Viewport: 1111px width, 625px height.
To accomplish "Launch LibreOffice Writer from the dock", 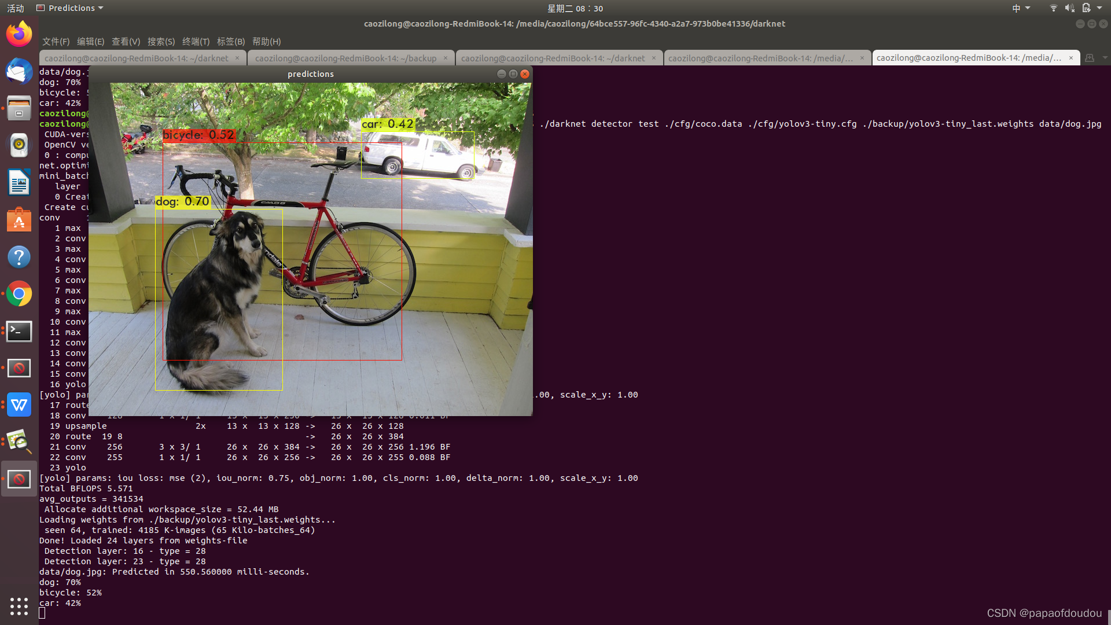I will [x=19, y=182].
